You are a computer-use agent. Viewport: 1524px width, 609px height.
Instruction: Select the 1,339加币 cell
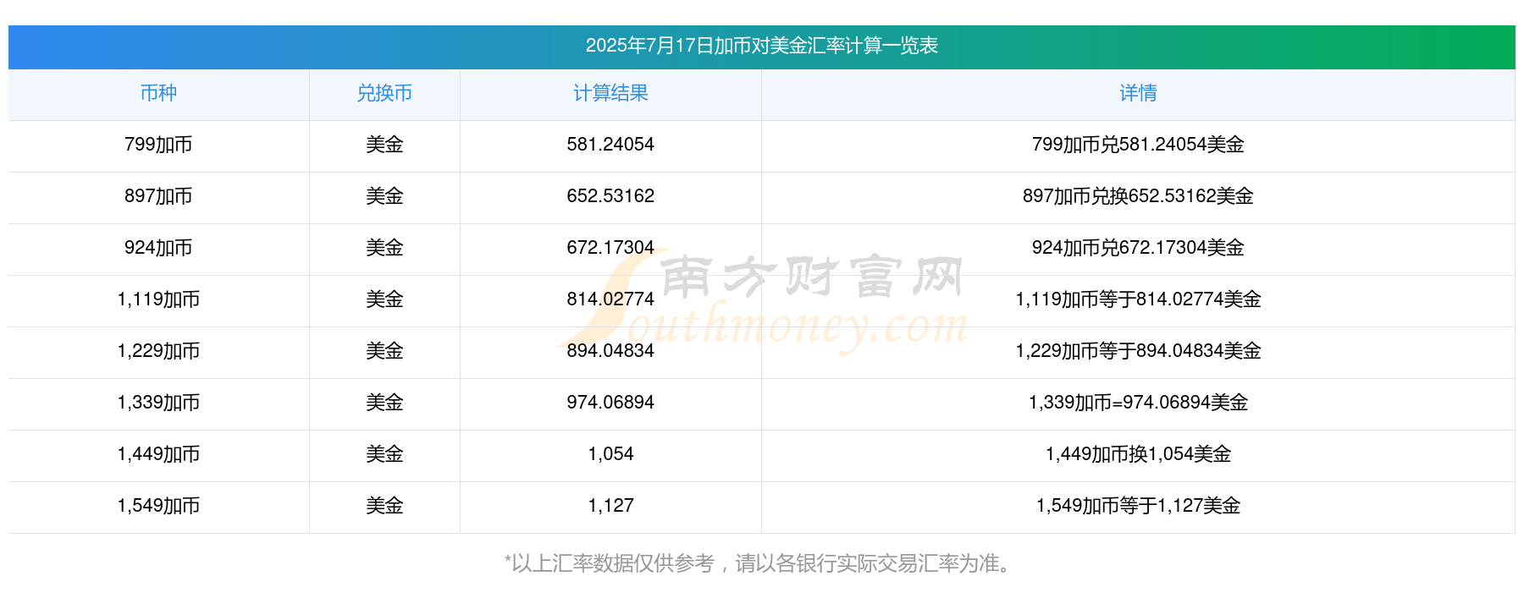pos(158,403)
